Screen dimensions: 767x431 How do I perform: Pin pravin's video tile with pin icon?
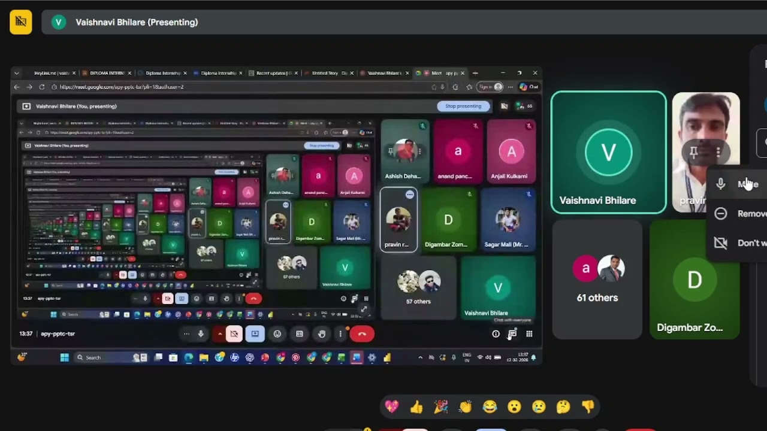(x=693, y=153)
